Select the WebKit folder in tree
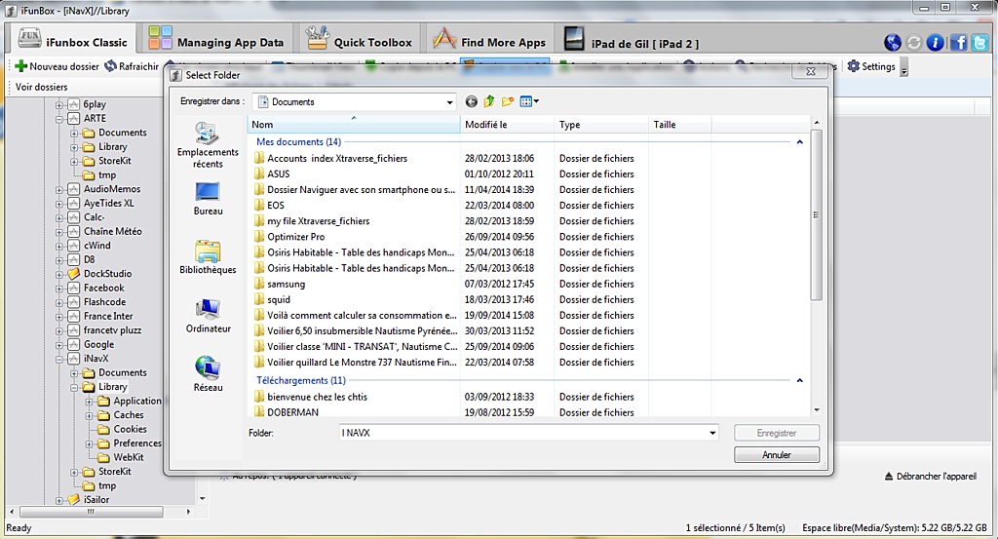The height and width of the screenshot is (539, 998). [128, 457]
